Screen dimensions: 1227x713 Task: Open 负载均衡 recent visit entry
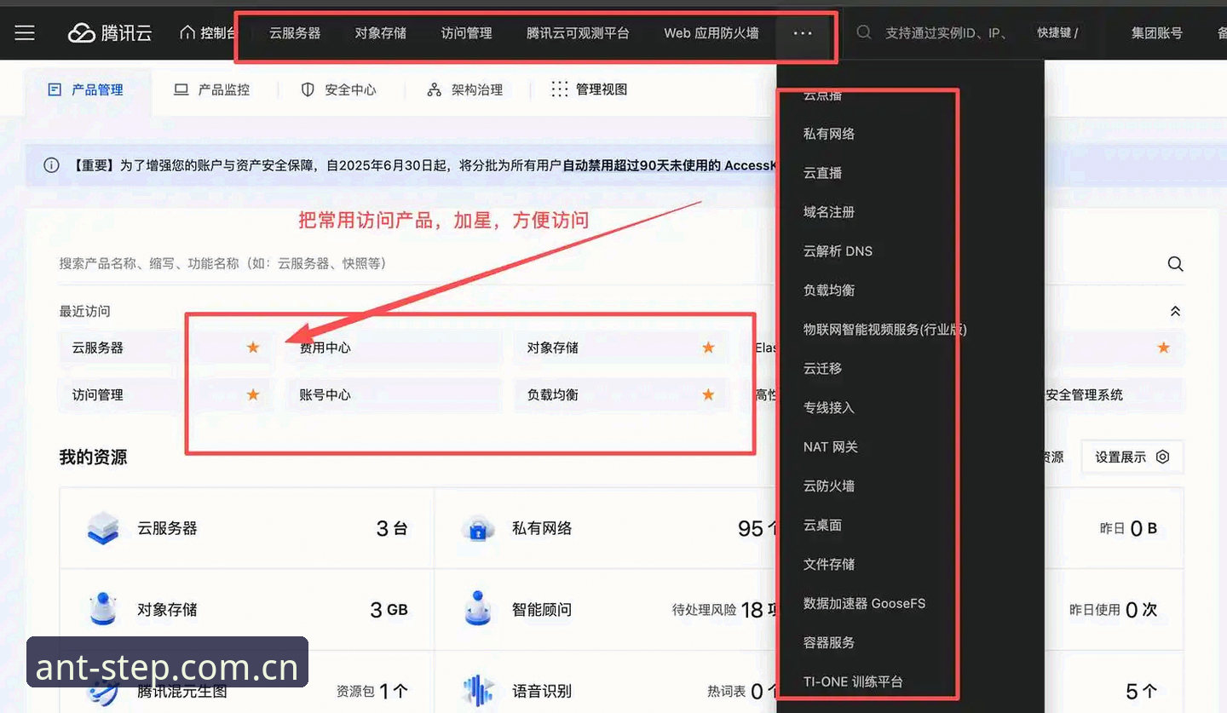621,395
